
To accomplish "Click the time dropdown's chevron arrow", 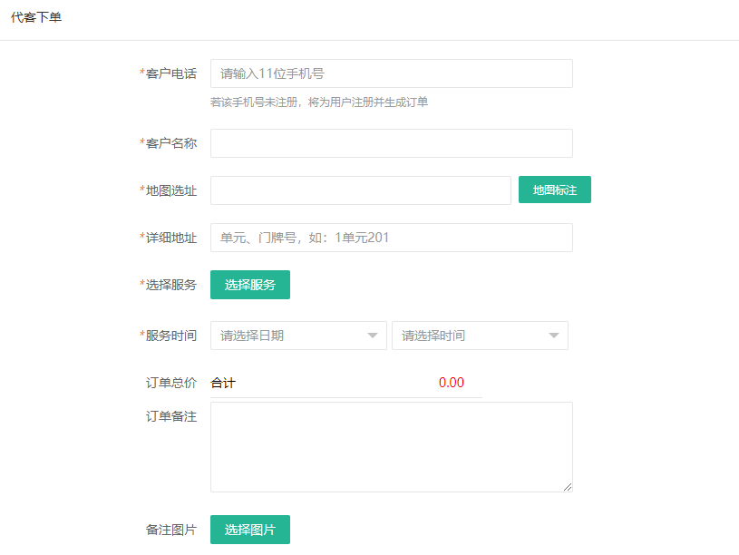I will click(553, 335).
